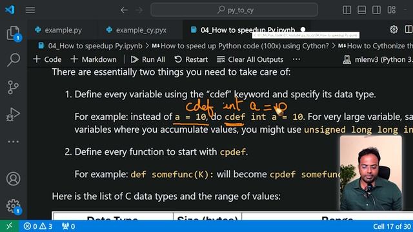Open the customize layout icon

tap(392, 10)
